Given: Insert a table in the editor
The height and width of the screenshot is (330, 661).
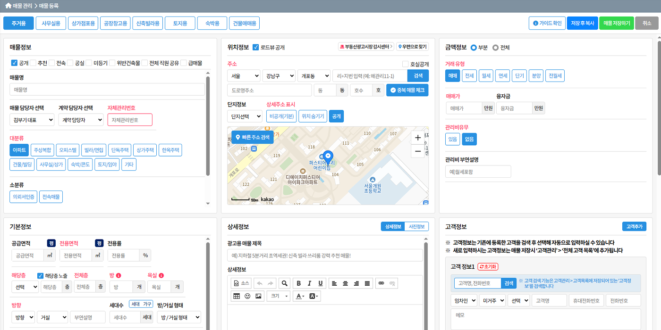Looking at the screenshot, I should click(x=237, y=296).
